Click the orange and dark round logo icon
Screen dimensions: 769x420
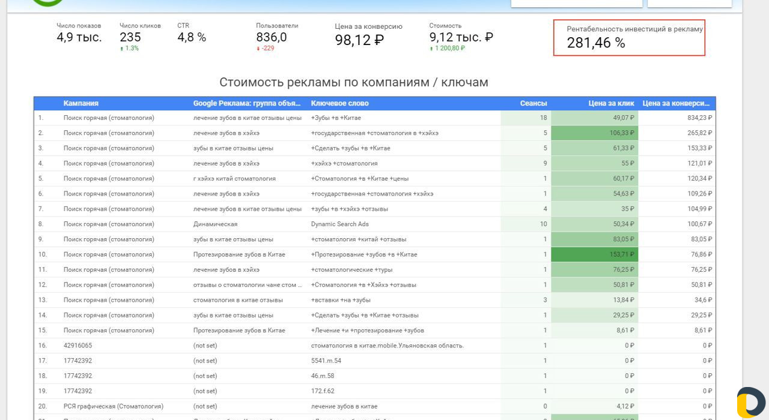point(751,403)
